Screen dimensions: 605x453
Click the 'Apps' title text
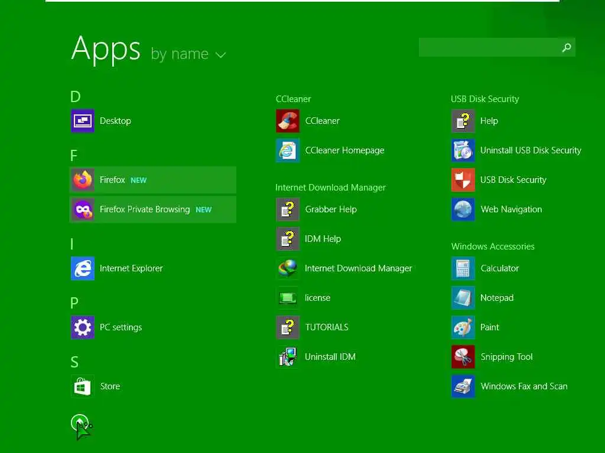tap(106, 49)
